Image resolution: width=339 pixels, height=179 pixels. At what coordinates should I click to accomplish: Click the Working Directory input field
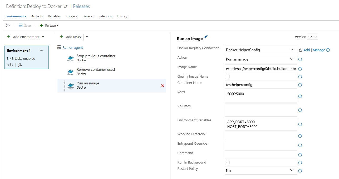(261, 136)
